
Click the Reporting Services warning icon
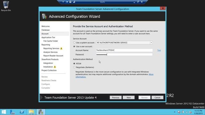click(x=61, y=48)
